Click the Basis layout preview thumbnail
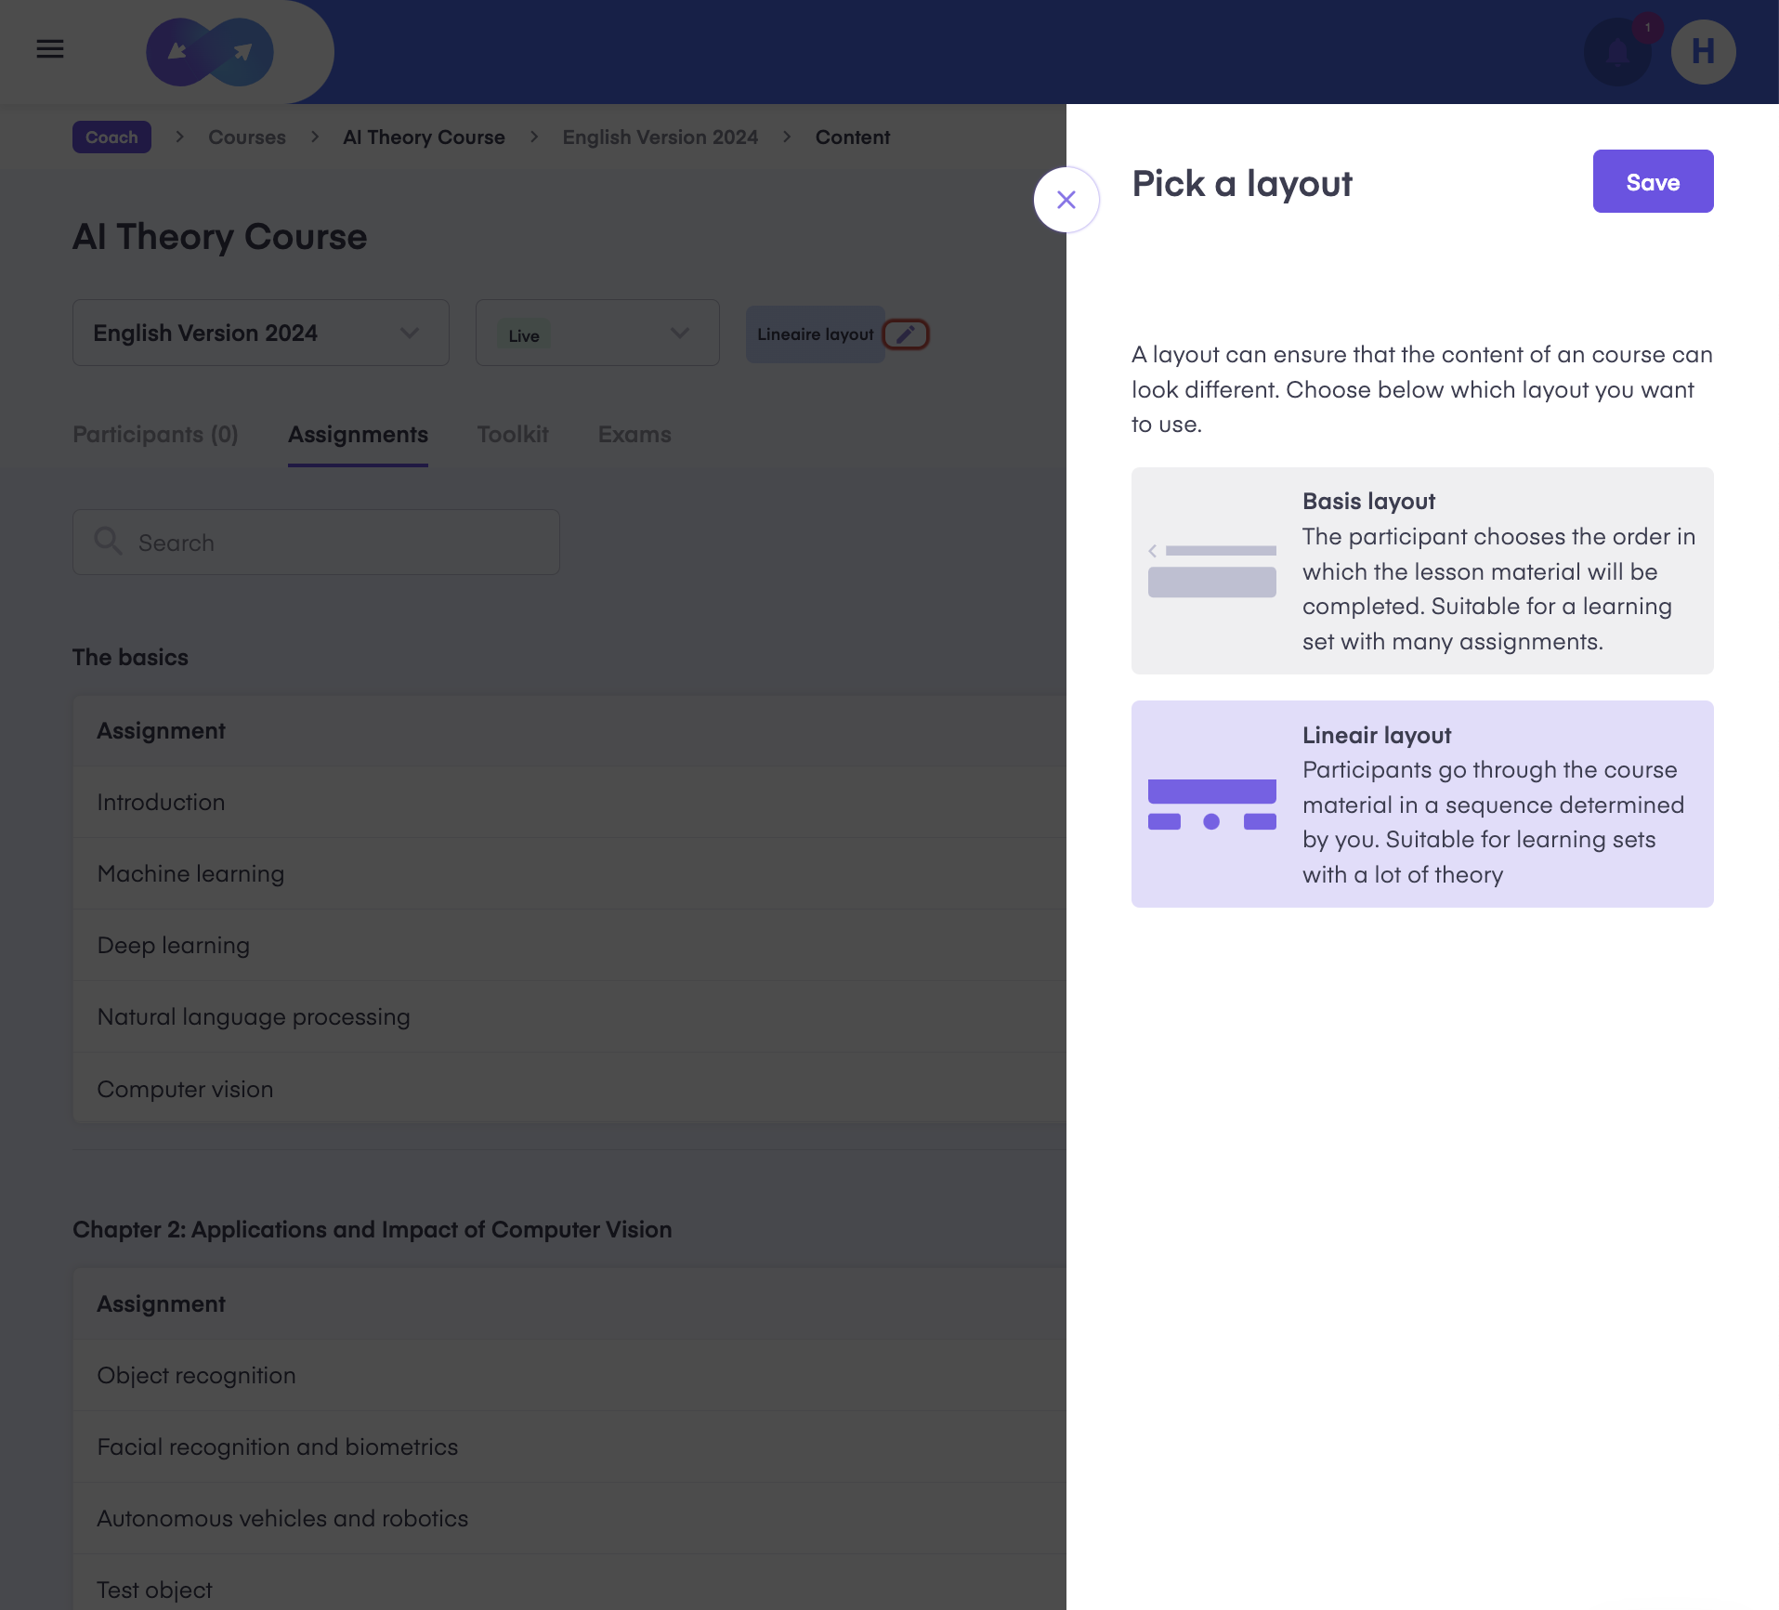Image resolution: width=1779 pixels, height=1610 pixels. pos(1212,570)
